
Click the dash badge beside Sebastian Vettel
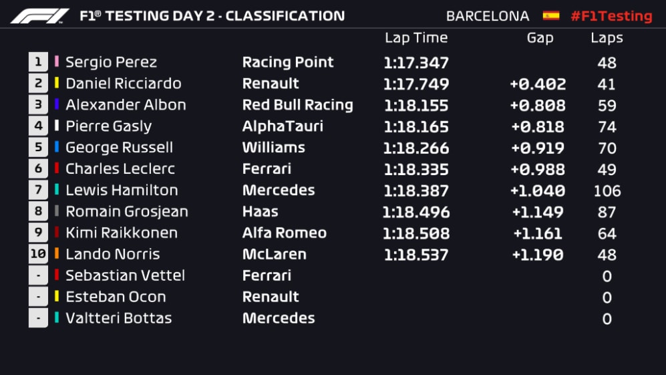38,275
